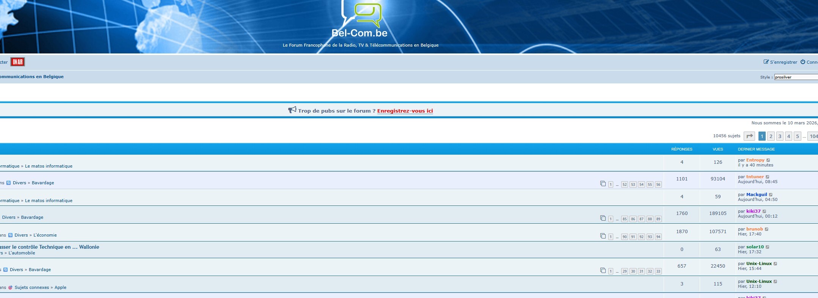View latest post icon next to Entropy
Viewport: 818px width, 298px height.
tap(768, 160)
